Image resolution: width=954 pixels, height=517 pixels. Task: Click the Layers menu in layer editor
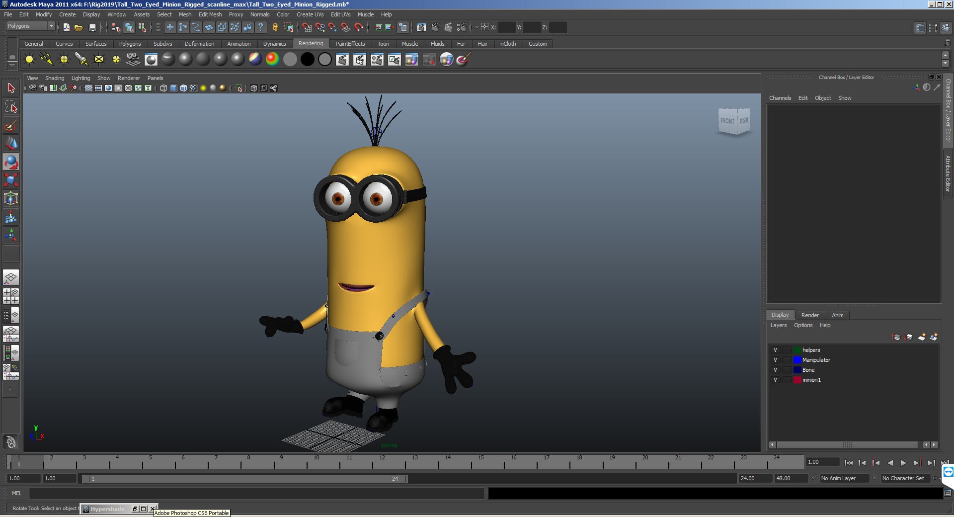point(779,325)
